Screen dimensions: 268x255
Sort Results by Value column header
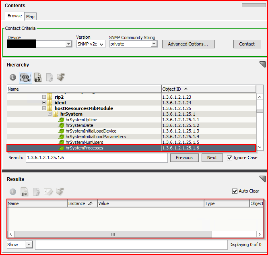click(x=151, y=203)
